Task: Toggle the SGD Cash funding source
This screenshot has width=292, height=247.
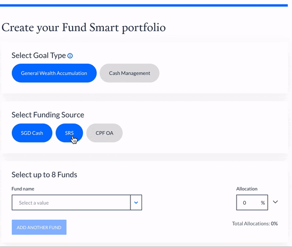Action: tap(32, 133)
